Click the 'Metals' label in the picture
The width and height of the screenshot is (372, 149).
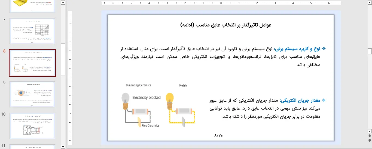183,85
